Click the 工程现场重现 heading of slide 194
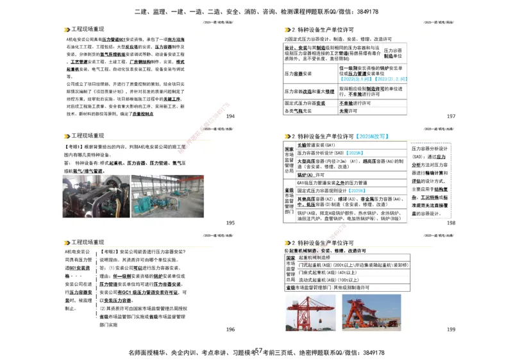This screenshot has width=513, height=363. [88, 29]
